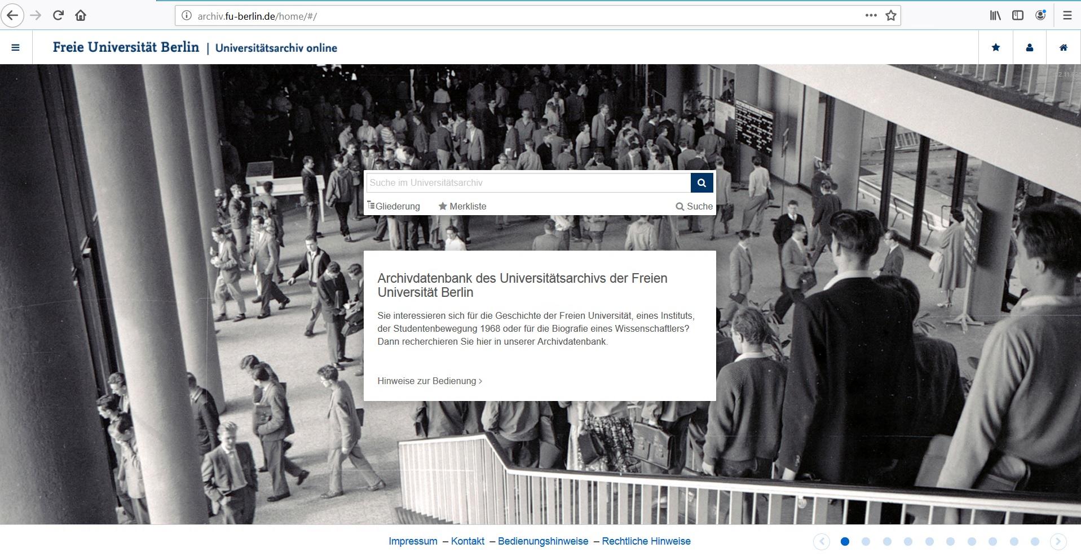Start a search with the magnifier button
This screenshot has width=1081, height=557.
(x=701, y=182)
